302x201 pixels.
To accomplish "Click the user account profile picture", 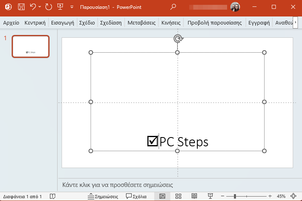I will pyautogui.click(x=235, y=7).
